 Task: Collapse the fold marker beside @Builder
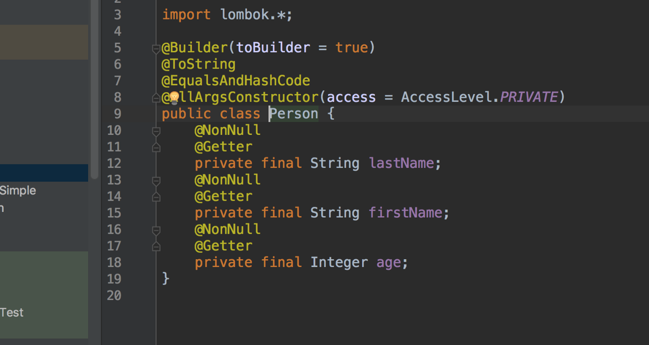pyautogui.click(x=156, y=48)
